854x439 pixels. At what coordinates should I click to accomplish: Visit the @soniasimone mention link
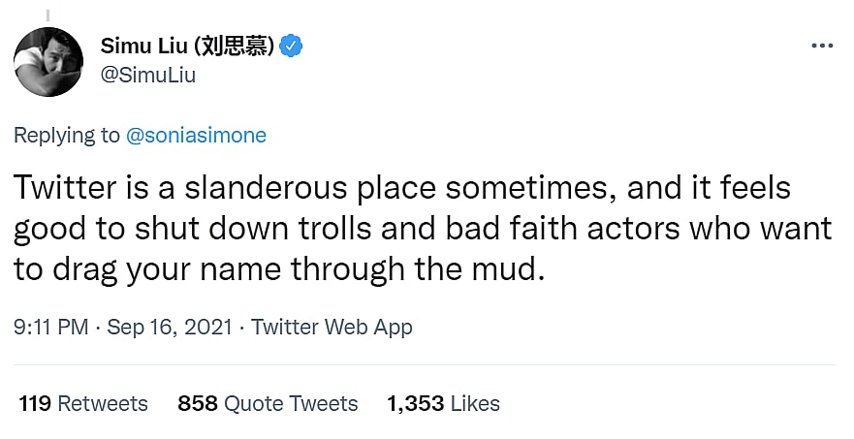point(196,135)
